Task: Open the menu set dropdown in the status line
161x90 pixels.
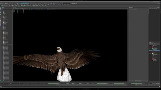Action: pos(2,3)
